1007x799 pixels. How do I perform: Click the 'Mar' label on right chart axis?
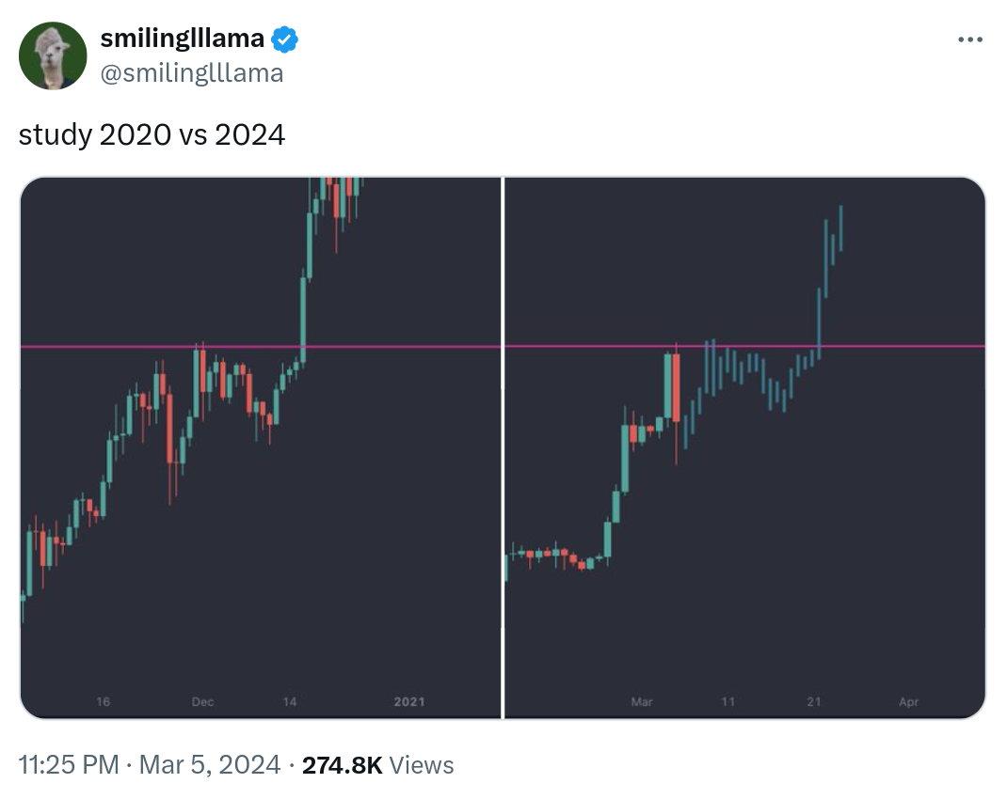pyautogui.click(x=642, y=701)
